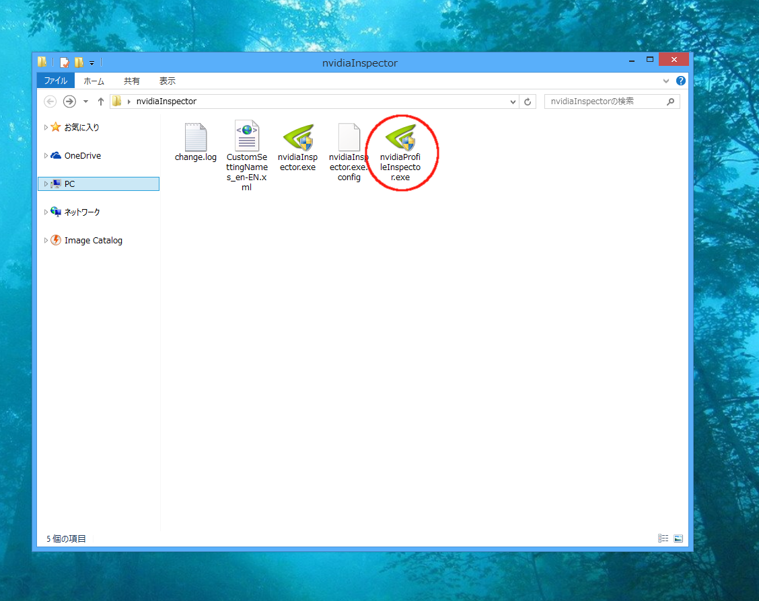Click the nvidiaInspector search field

(612, 102)
